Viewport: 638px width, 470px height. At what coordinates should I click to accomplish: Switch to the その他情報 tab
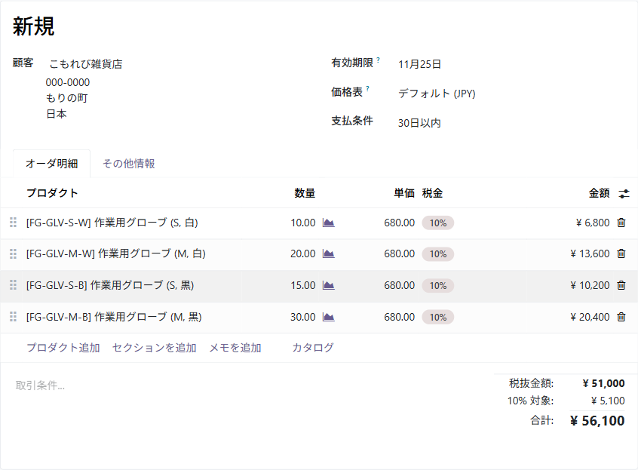(128, 164)
